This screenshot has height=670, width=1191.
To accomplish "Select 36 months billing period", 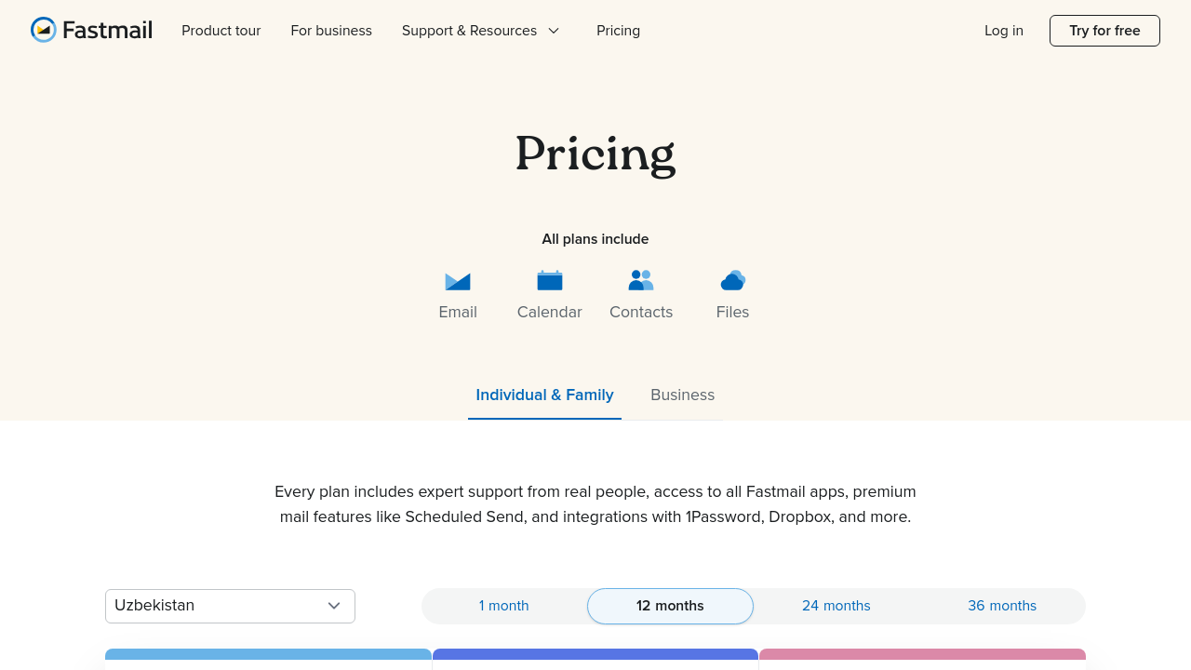I will pyautogui.click(x=1002, y=606).
